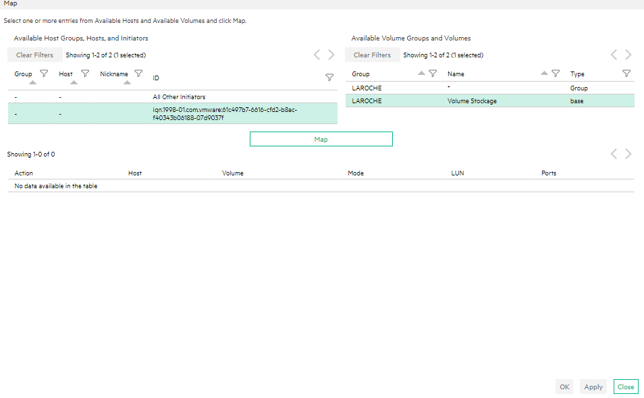Viewport: 644px width, 398px height.
Task: Go to next page of volumes list
Action: (628, 55)
